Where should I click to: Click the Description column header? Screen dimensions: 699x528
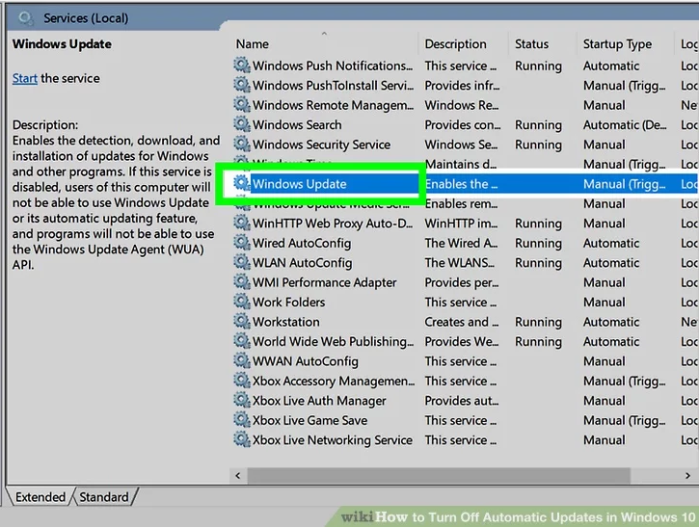[x=456, y=44]
